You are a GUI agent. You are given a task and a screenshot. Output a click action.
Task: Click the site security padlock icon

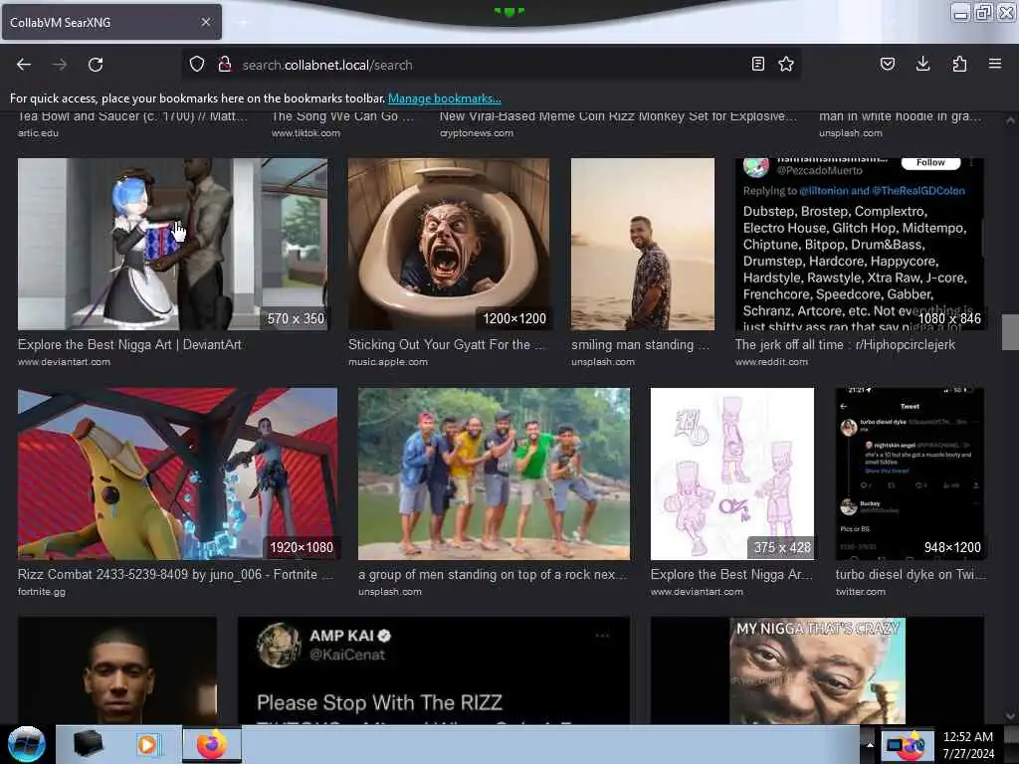coord(225,64)
